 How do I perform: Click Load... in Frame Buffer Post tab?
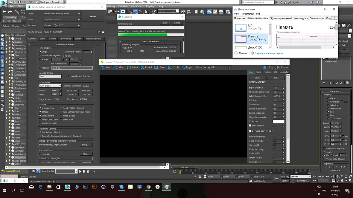click(x=276, y=78)
